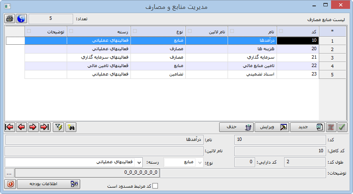Click the ellipsis button beside the توضیحات field
Screen dimensions: 353x194
[9, 173]
